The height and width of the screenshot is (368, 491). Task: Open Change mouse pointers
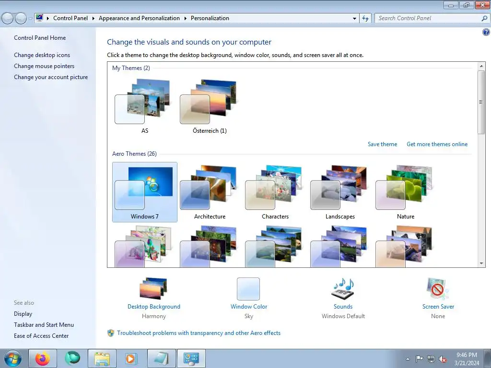pyautogui.click(x=44, y=66)
